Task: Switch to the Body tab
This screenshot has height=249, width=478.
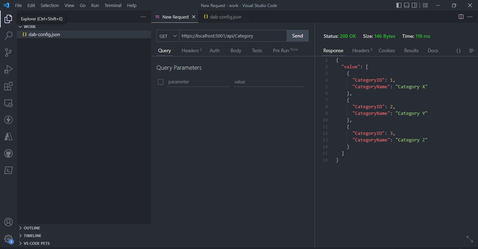Action: 235,51
